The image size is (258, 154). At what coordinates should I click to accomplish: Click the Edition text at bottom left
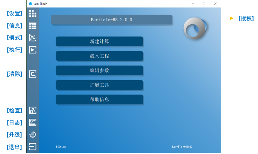[x=61, y=147]
